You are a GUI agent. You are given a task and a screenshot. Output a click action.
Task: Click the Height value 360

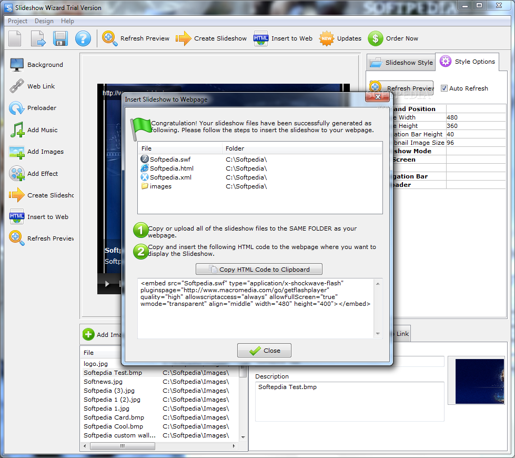[475, 126]
